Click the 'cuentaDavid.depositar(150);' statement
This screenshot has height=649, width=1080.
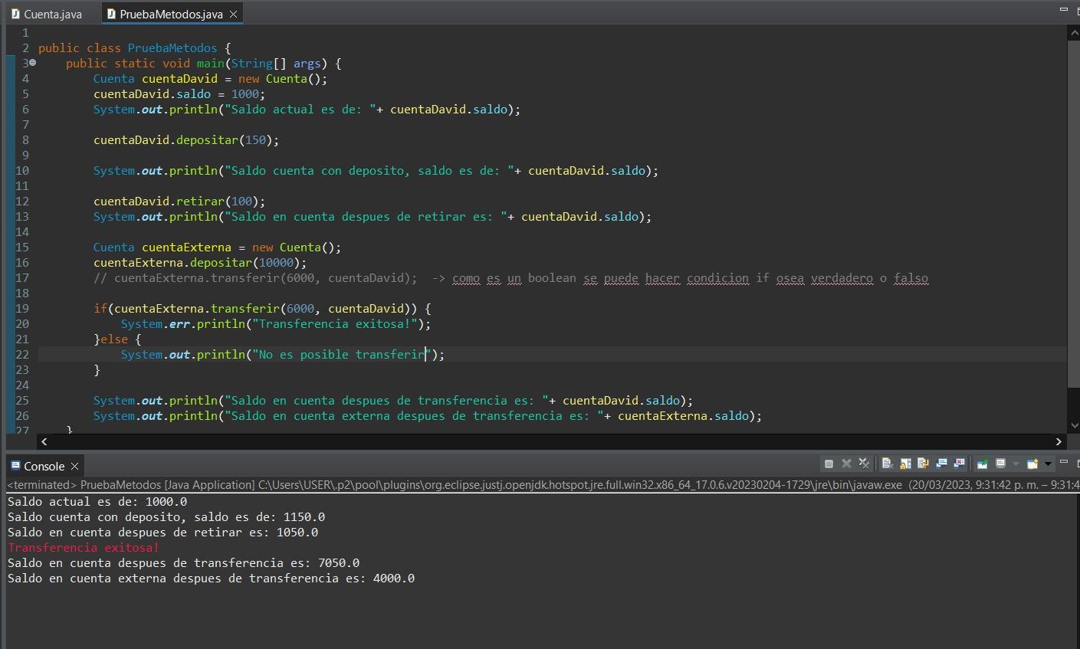pos(186,139)
